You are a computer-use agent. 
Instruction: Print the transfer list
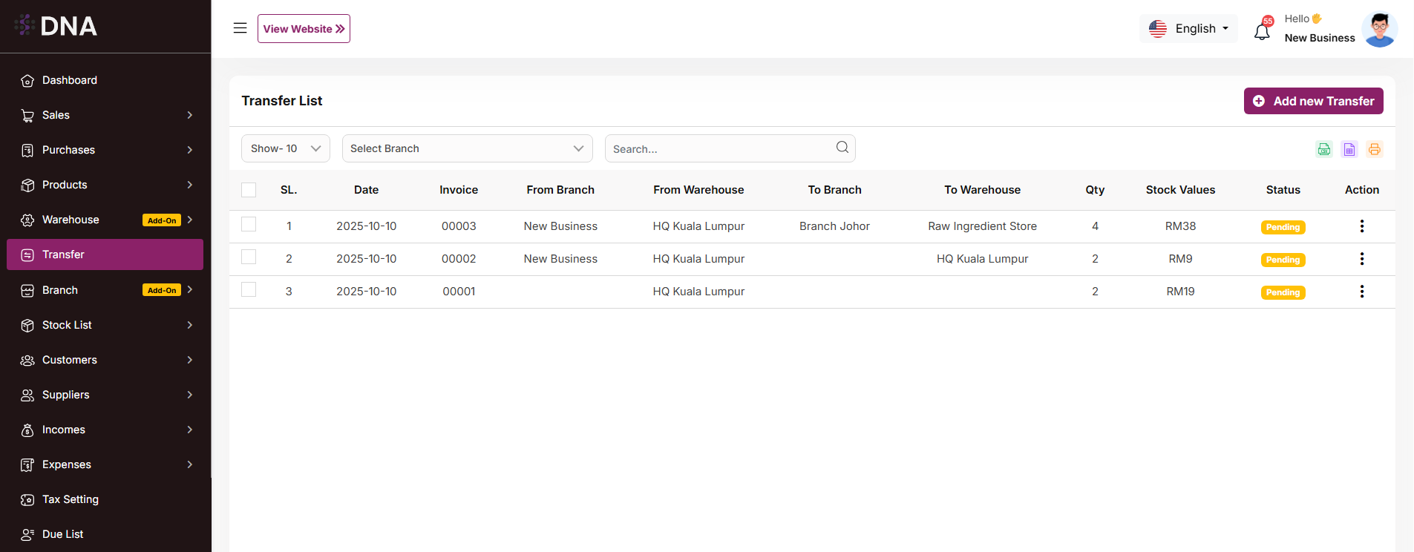pyautogui.click(x=1374, y=149)
